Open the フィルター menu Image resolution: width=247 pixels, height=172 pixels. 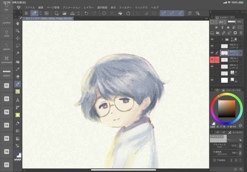(125, 7)
